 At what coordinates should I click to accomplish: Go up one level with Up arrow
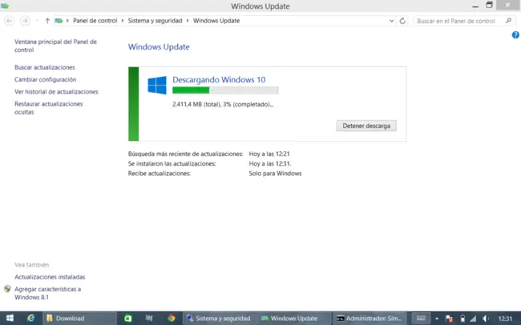pos(47,21)
